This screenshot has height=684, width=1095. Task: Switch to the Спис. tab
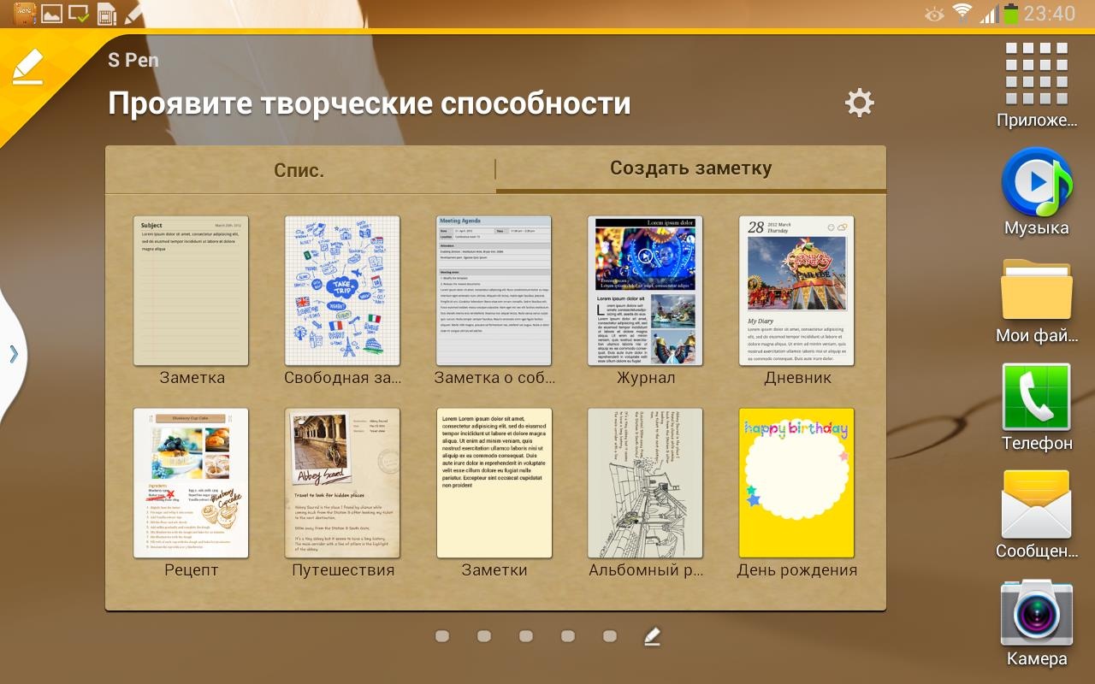(299, 170)
